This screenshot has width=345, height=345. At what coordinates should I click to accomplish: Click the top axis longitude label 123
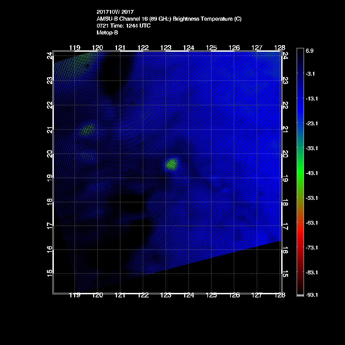(x=166, y=48)
